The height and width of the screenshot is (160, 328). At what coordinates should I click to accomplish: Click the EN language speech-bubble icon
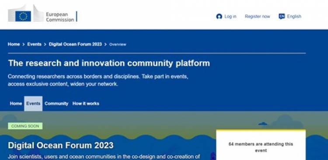point(282,16)
